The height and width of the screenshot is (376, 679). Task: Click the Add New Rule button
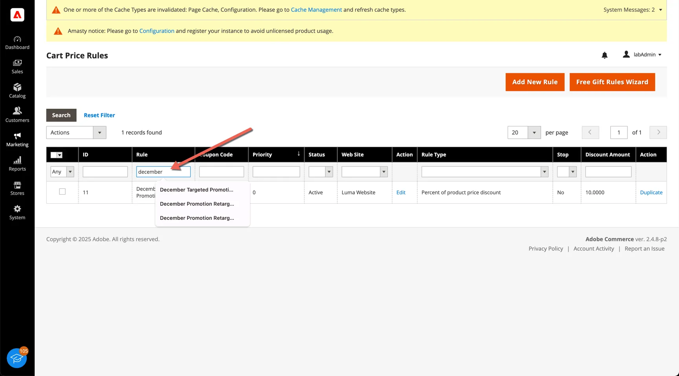coord(535,82)
